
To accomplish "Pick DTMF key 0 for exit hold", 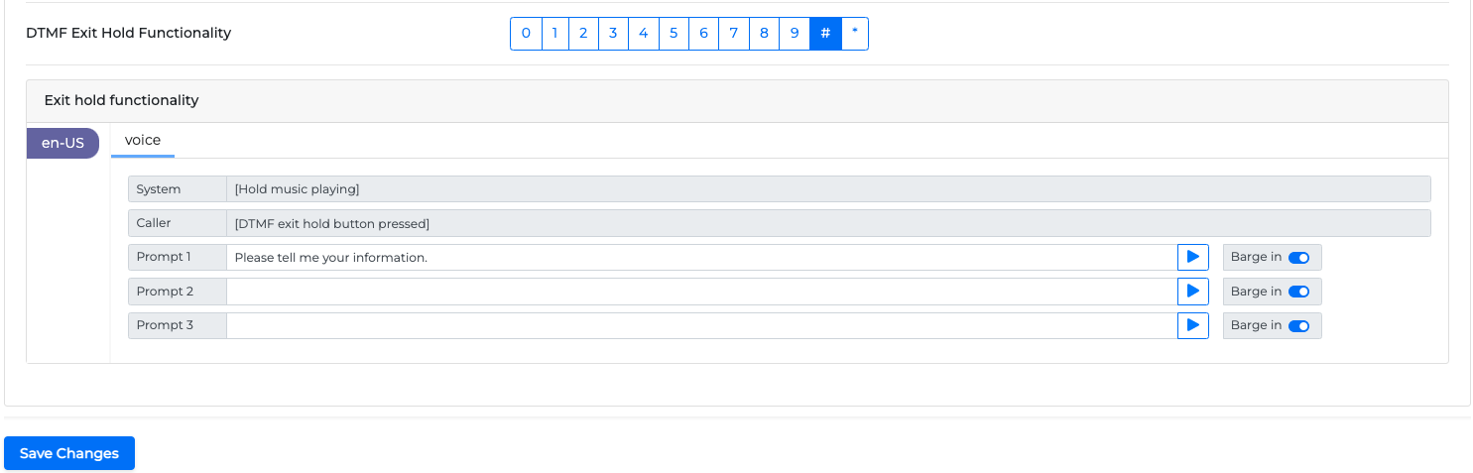I will pos(526,34).
